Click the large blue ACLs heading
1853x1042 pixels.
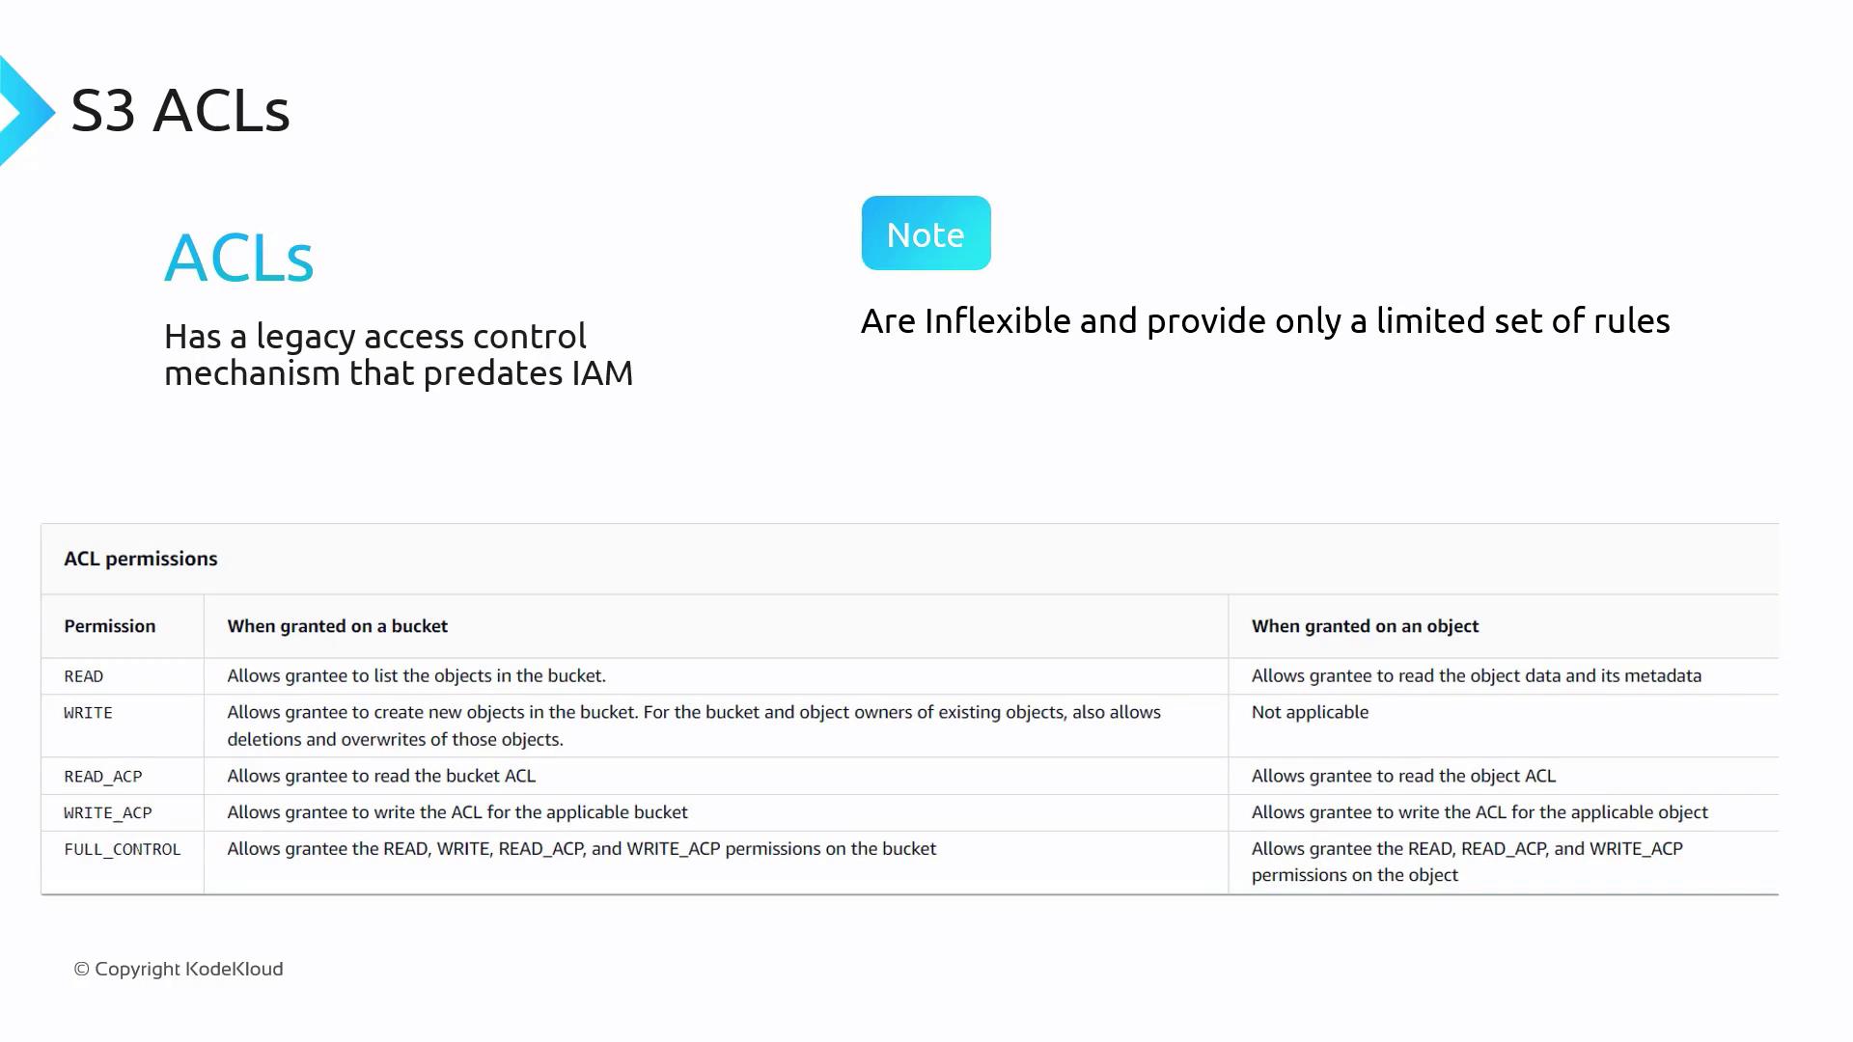[238, 258]
